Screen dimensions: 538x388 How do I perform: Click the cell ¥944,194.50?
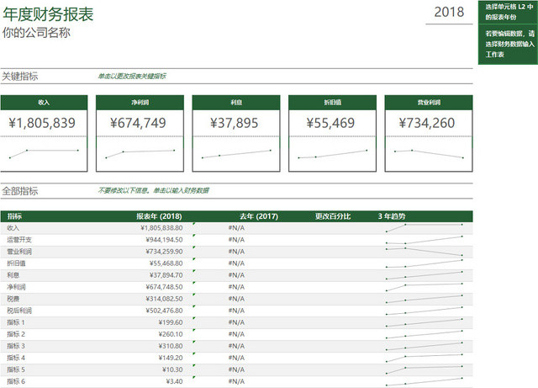click(164, 240)
